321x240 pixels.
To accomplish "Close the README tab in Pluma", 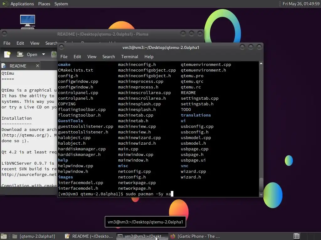I will coord(38,66).
